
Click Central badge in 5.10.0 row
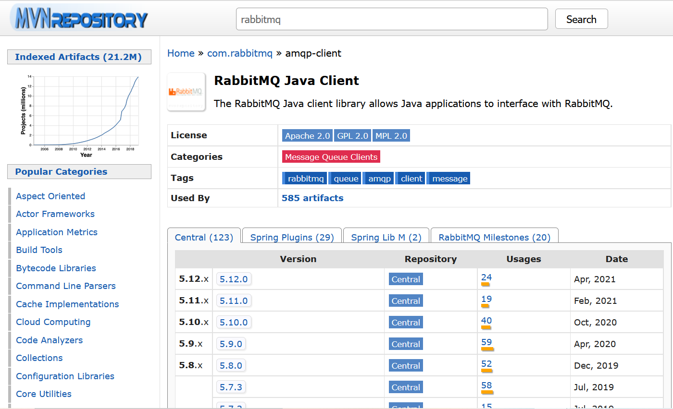coord(406,323)
